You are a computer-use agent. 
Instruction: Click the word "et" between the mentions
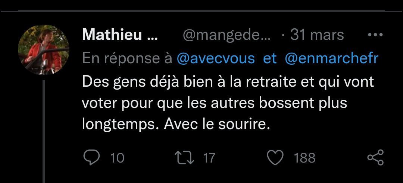click(270, 58)
